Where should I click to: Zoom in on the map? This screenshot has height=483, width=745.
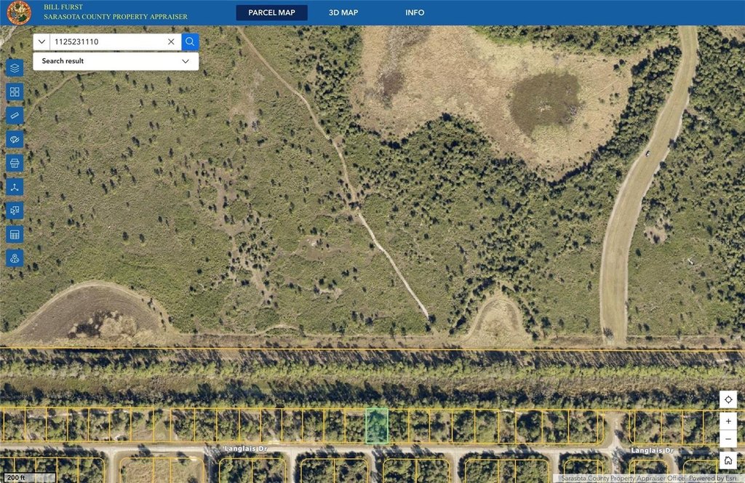728,421
